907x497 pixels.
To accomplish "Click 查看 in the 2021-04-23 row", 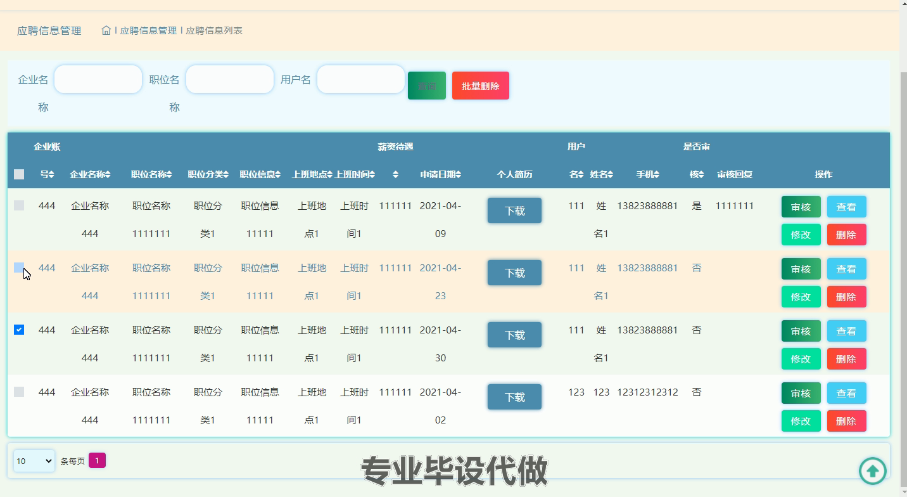I will (847, 269).
